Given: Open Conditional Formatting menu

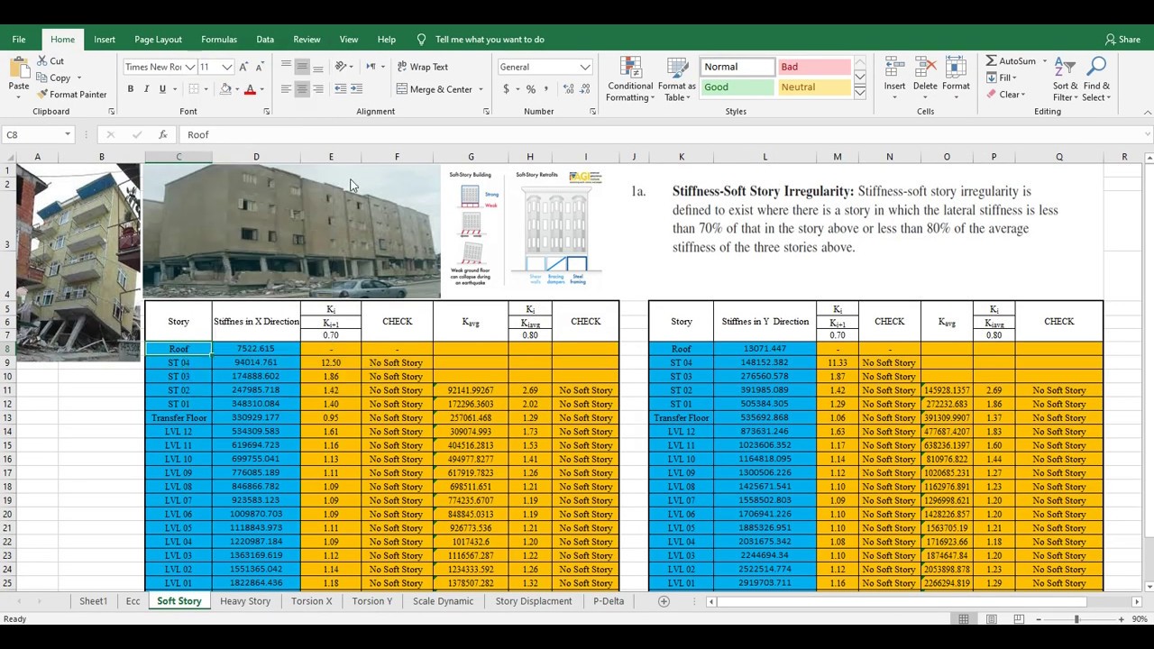Looking at the screenshot, I should tap(630, 80).
